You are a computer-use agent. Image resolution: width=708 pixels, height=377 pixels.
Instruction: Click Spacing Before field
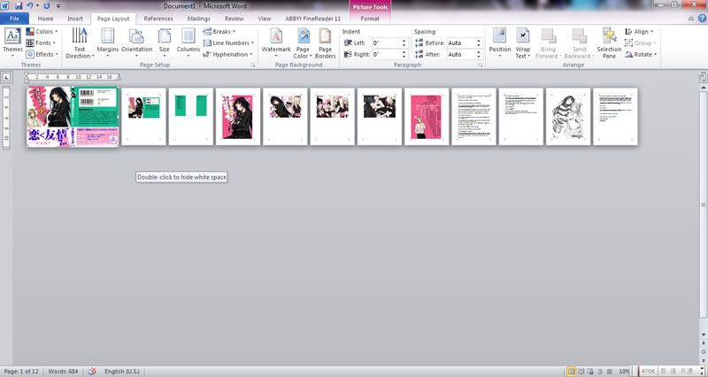click(x=460, y=42)
